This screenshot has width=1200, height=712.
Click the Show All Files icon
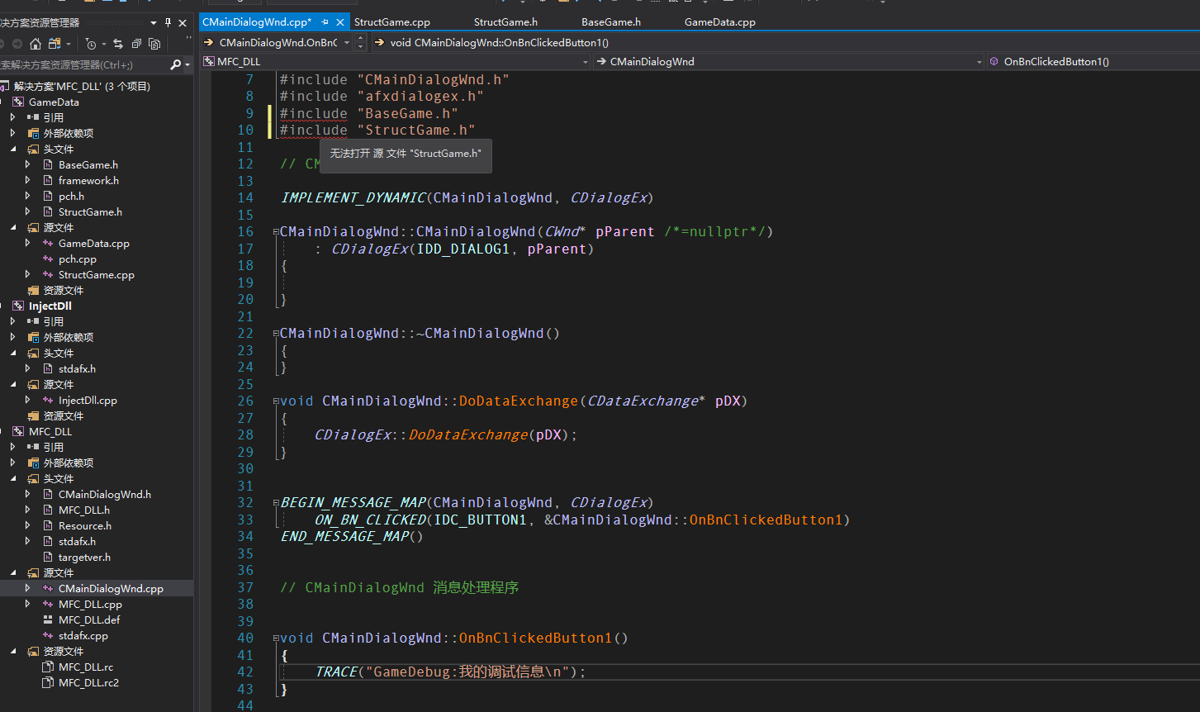point(154,44)
